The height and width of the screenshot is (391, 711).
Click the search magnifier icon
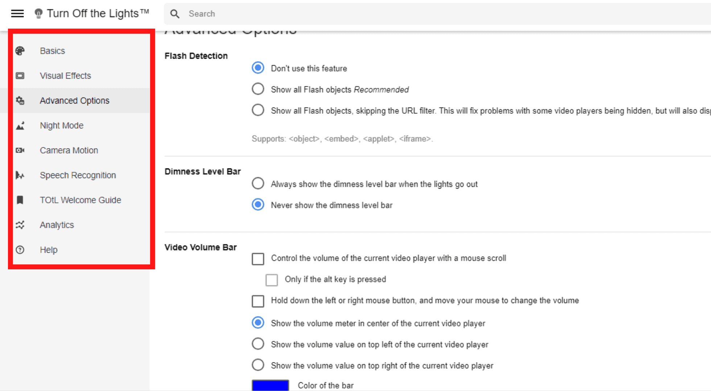point(175,14)
